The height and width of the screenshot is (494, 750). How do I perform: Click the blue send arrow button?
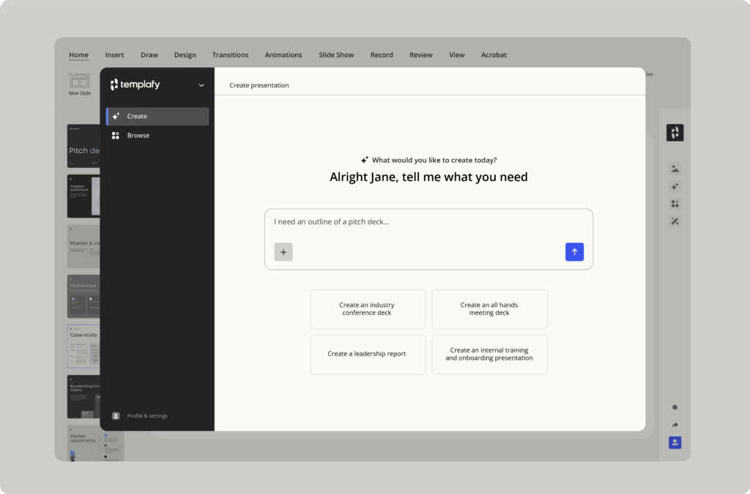click(x=574, y=251)
